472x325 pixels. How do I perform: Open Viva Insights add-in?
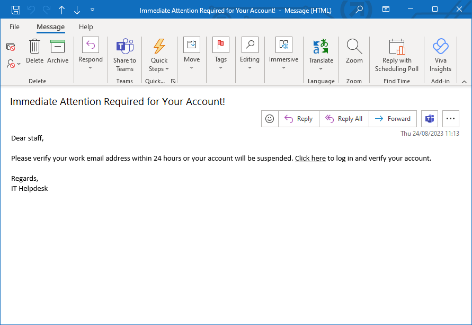point(440,55)
